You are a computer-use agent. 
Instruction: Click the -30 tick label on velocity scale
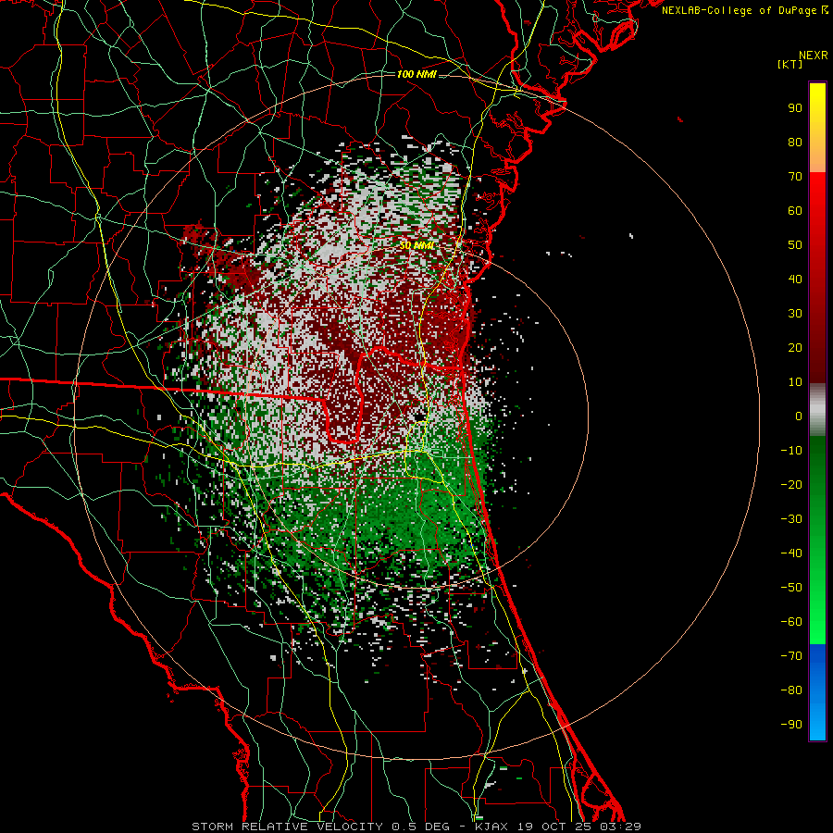(791, 519)
